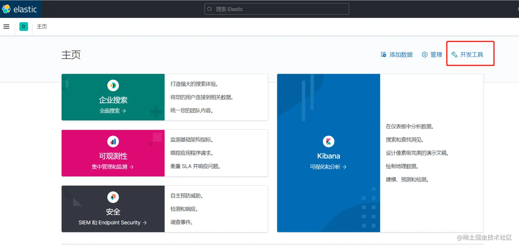Click the 安全 shield logo icon
519x248 pixels.
113,197
